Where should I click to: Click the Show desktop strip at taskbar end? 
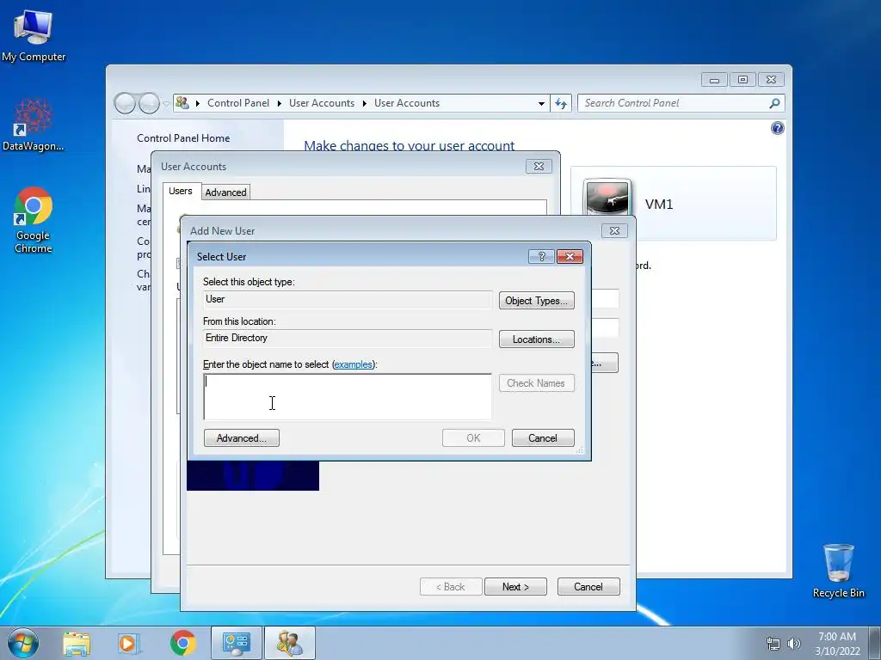875,643
